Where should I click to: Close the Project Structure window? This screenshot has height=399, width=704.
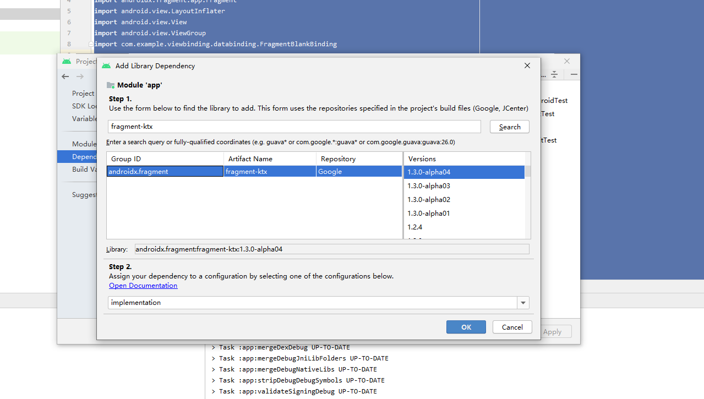(567, 61)
